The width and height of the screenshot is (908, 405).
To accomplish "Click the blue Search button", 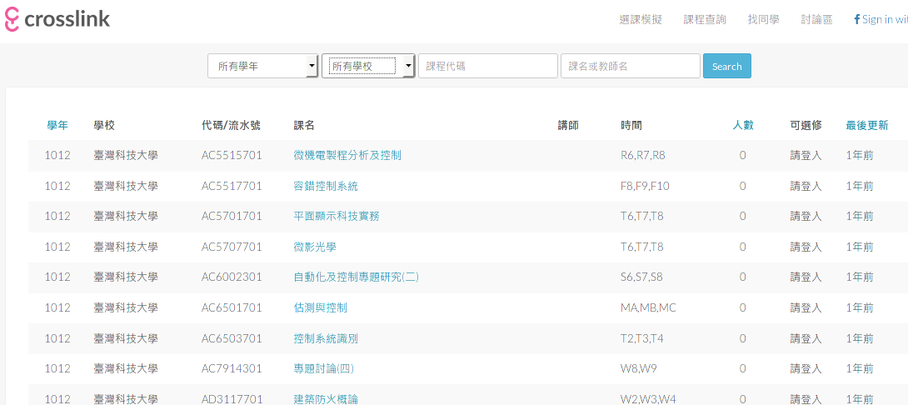I will point(726,66).
